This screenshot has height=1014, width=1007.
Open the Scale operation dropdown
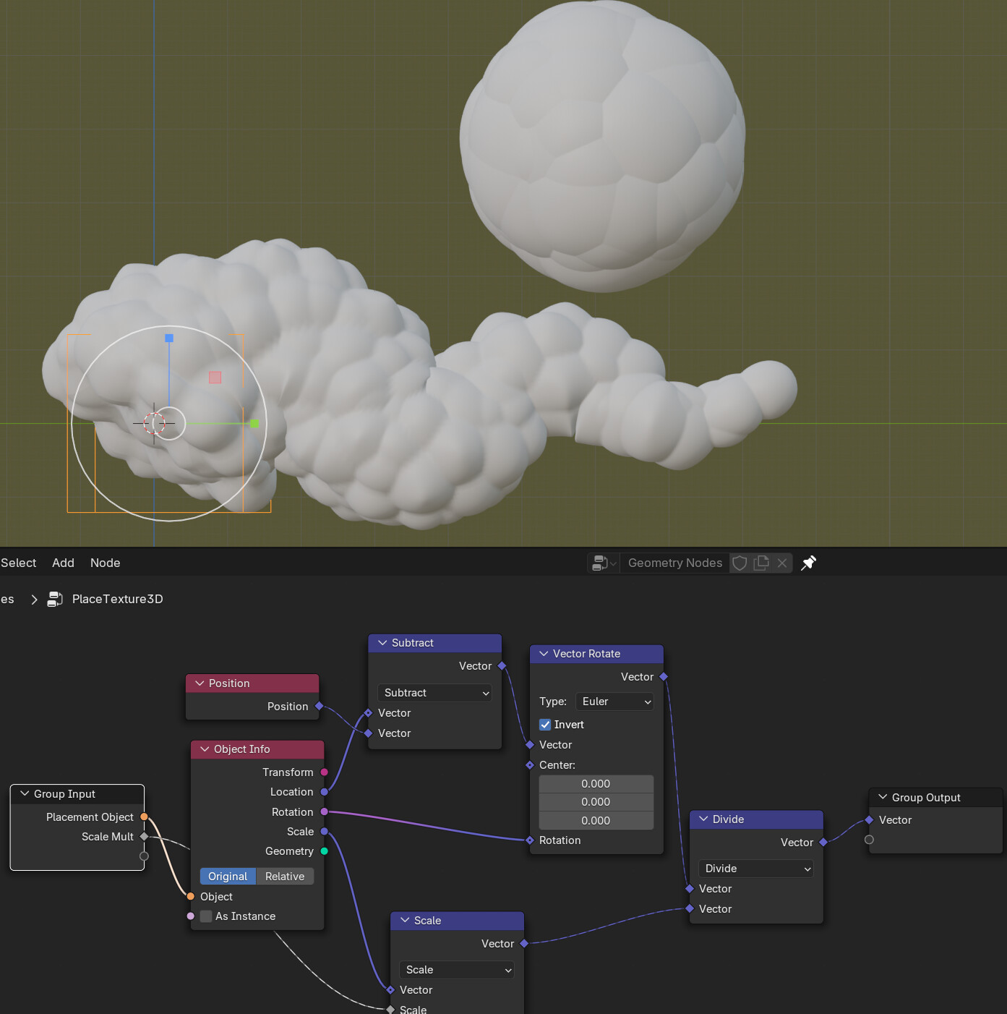point(457,970)
